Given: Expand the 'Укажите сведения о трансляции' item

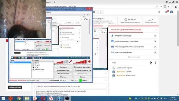Looking at the screenshot, I should click(x=156, y=41).
